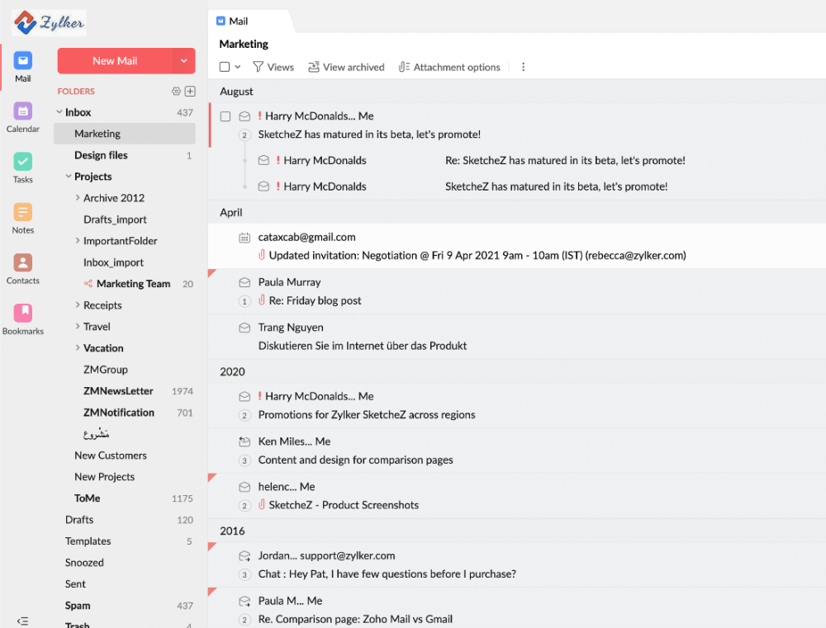Tick the select all mails checkbox
This screenshot has height=628, width=826.
[x=225, y=67]
